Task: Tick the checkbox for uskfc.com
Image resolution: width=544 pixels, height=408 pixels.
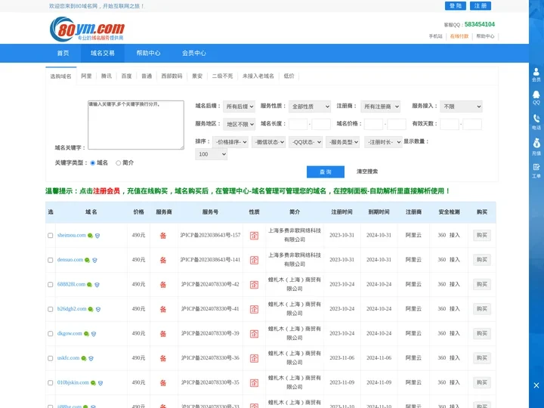Action: coord(51,358)
